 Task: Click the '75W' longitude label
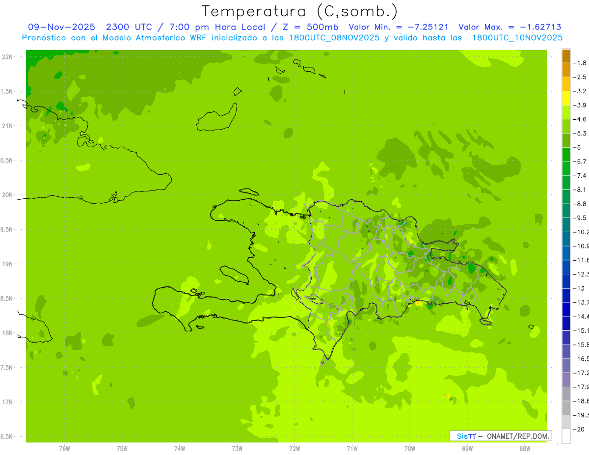point(122,449)
